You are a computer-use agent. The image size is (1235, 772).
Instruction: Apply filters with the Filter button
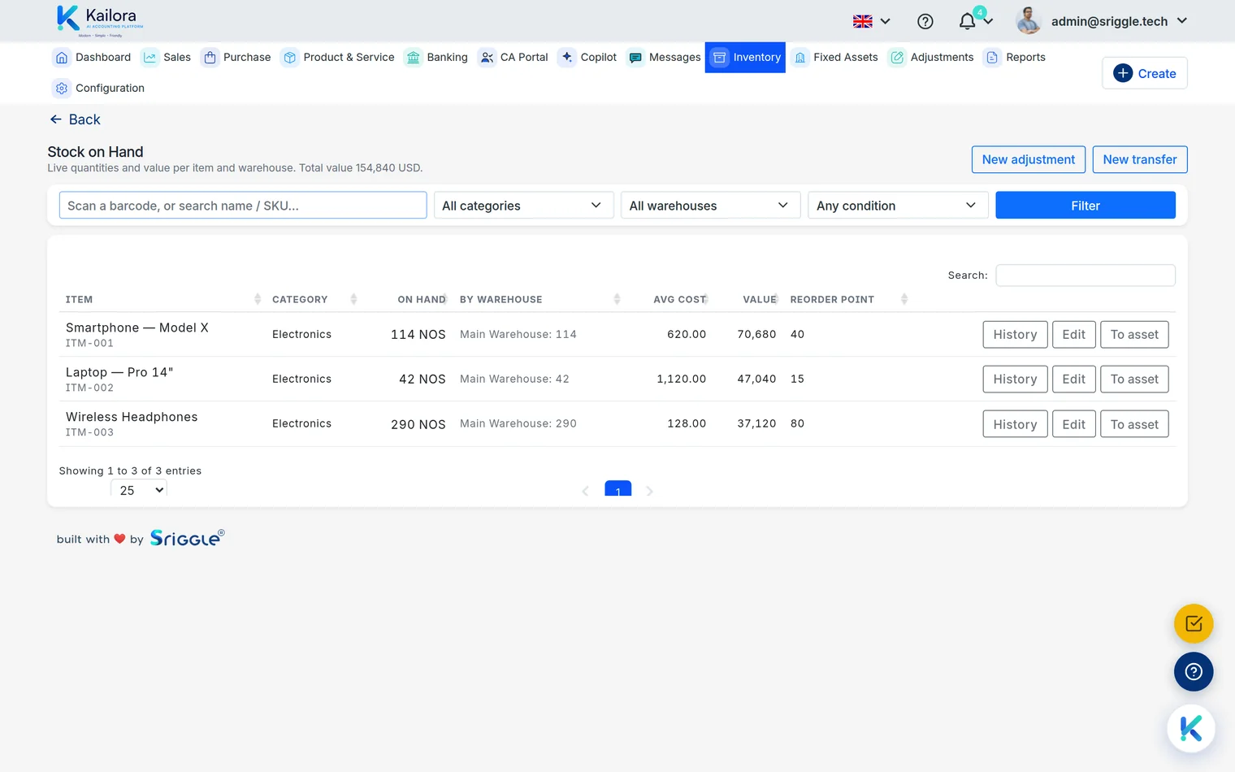pos(1085,206)
